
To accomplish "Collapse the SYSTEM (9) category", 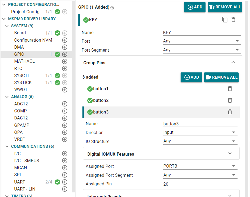I will (x=7, y=26).
